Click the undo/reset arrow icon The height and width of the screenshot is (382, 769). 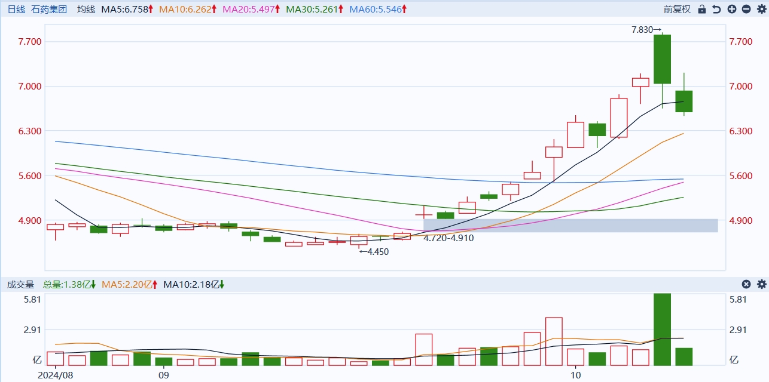[x=717, y=9]
